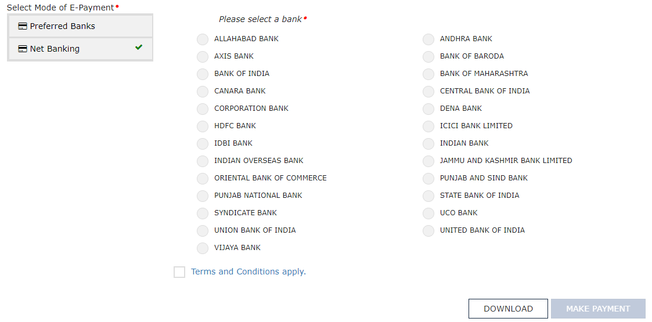Select the Bank of Baroda radio button
This screenshot has height=322, width=652.
click(428, 57)
